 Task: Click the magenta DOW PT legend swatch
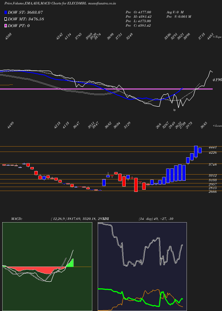pos(6,26)
